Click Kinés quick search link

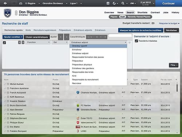[28, 30]
